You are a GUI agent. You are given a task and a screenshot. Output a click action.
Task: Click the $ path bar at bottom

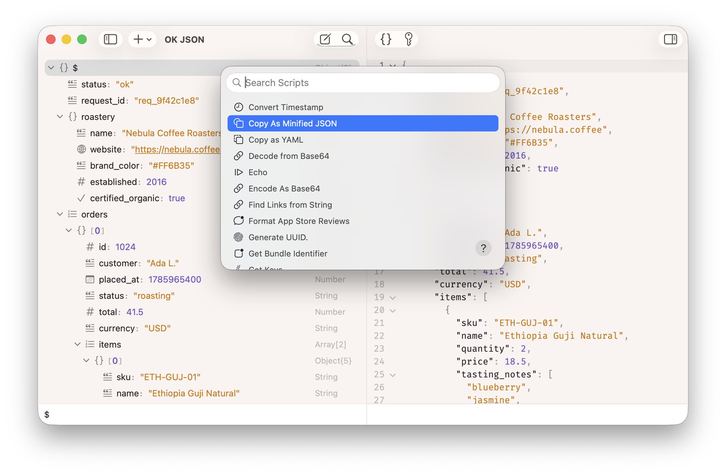(x=202, y=414)
